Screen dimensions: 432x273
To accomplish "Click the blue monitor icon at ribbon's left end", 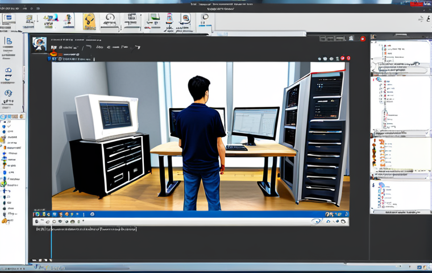I will pos(8,18).
